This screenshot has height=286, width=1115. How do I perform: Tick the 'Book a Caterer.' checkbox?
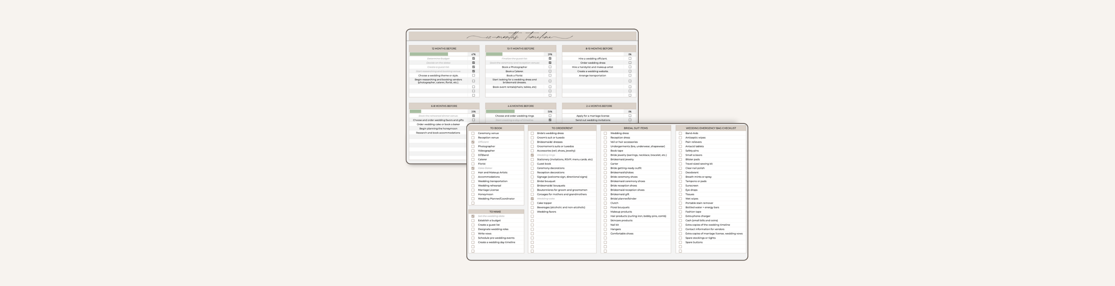coord(550,71)
